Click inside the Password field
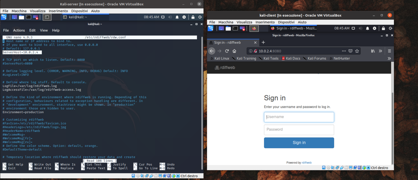 [299, 130]
